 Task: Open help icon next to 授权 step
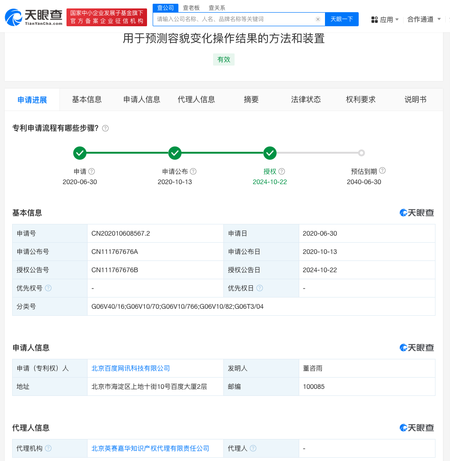[281, 171]
